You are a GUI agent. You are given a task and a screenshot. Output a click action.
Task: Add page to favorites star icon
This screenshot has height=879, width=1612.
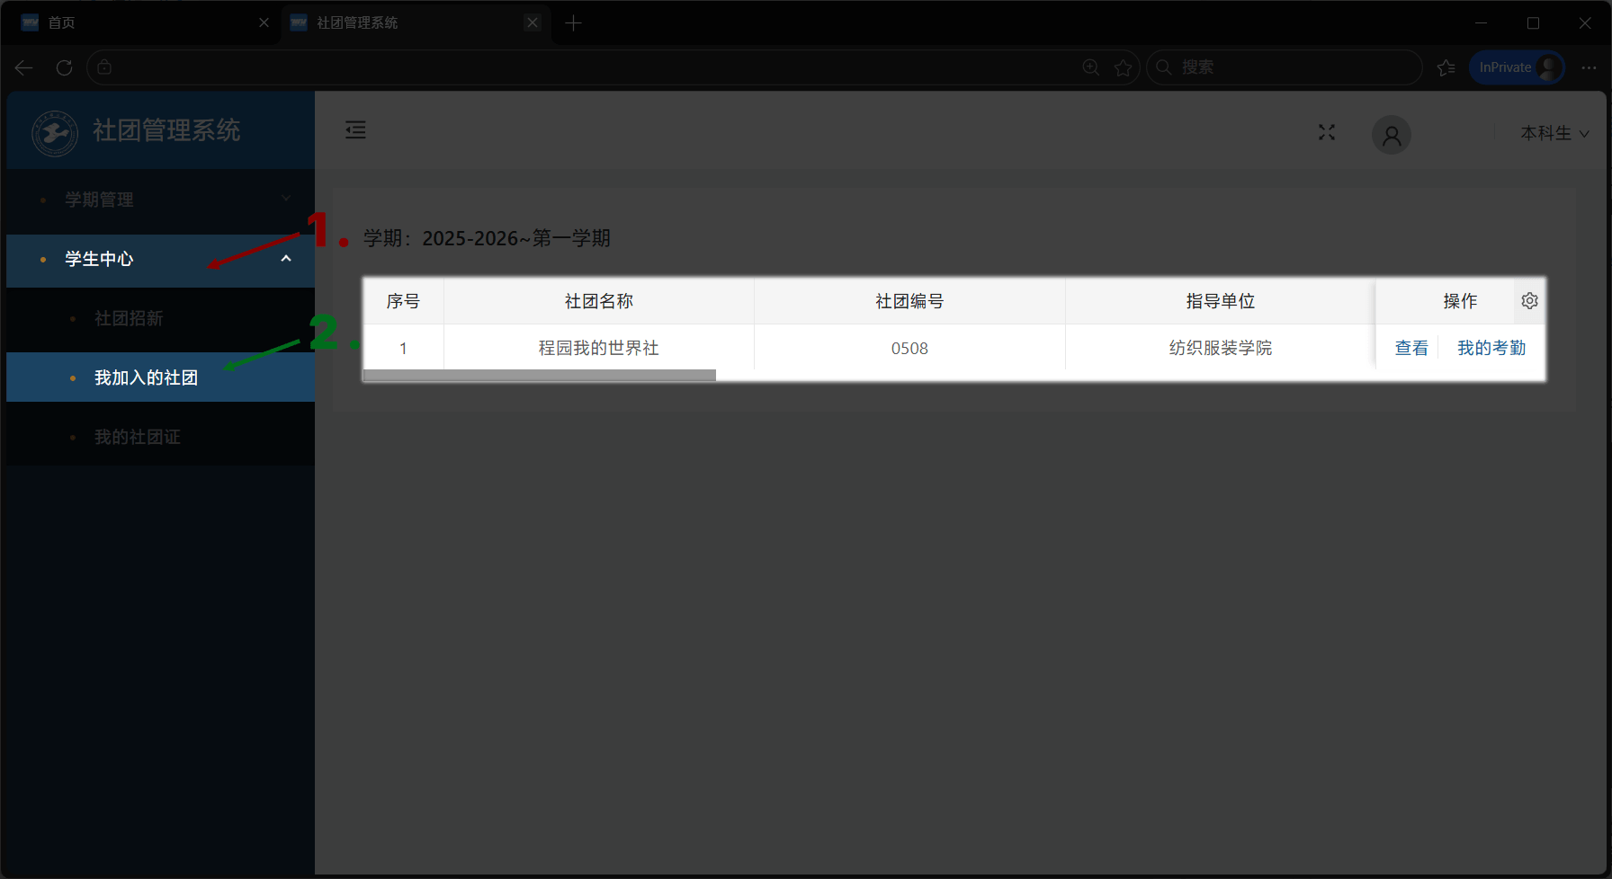click(x=1123, y=67)
